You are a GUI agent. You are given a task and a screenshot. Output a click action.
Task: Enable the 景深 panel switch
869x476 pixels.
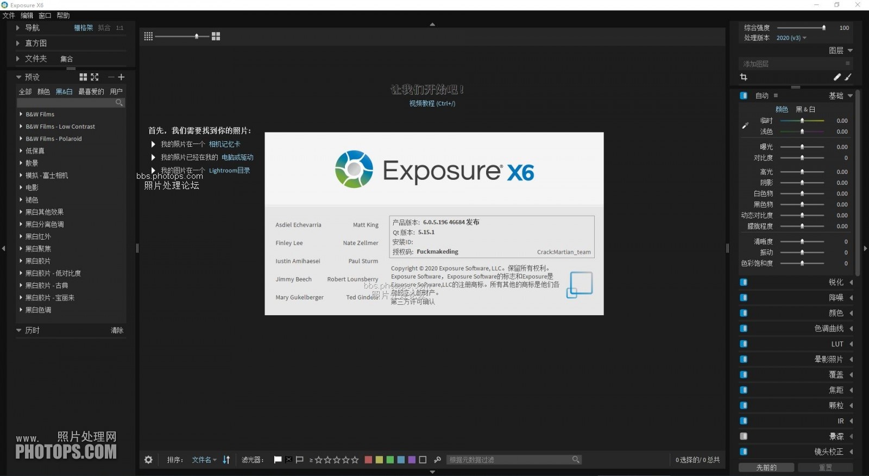pyautogui.click(x=744, y=436)
